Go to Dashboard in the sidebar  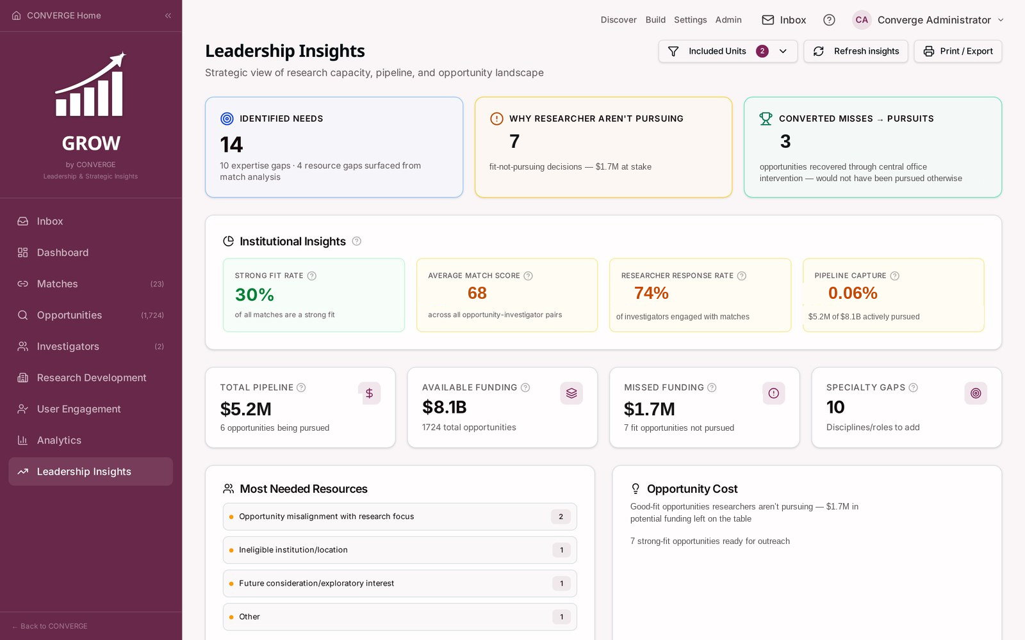[x=91, y=252]
